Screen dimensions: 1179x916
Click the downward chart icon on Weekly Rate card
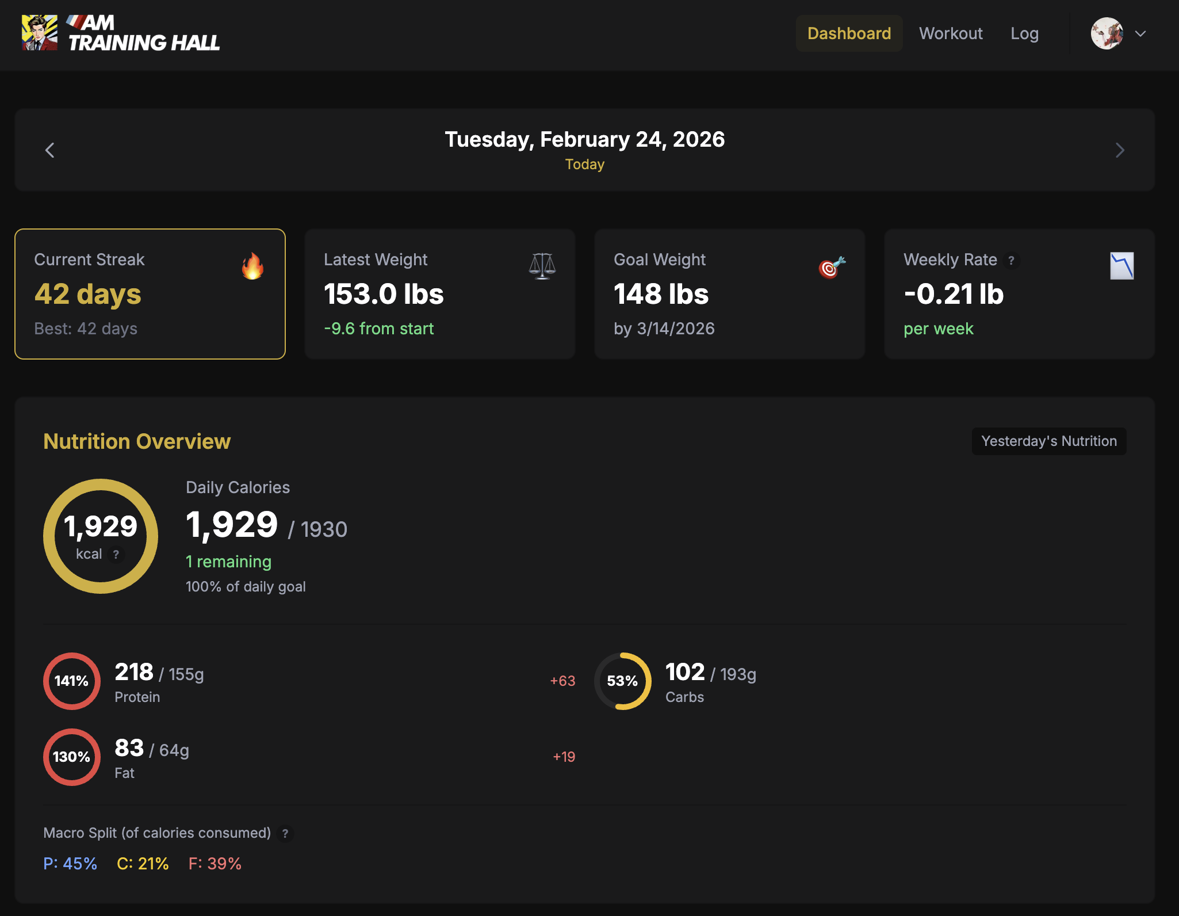[x=1120, y=266]
